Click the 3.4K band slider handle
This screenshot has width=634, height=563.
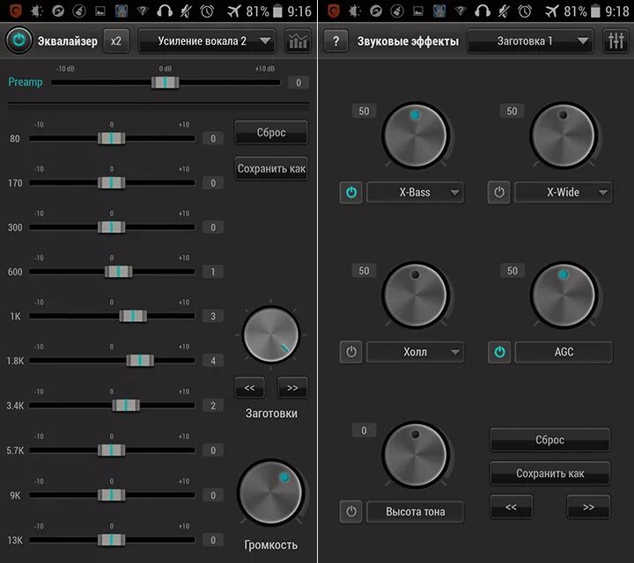tap(126, 405)
